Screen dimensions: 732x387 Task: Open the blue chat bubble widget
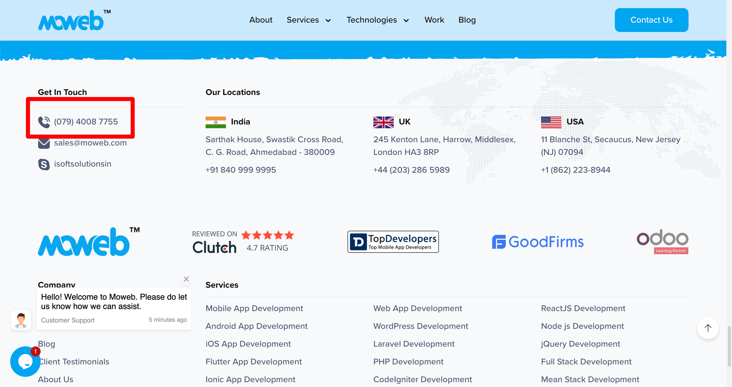click(x=25, y=361)
